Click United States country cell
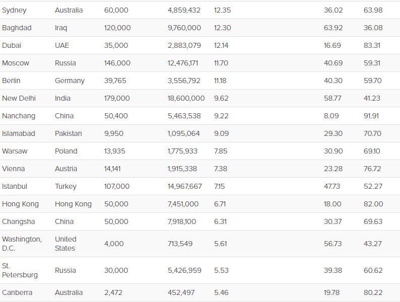 65,244
